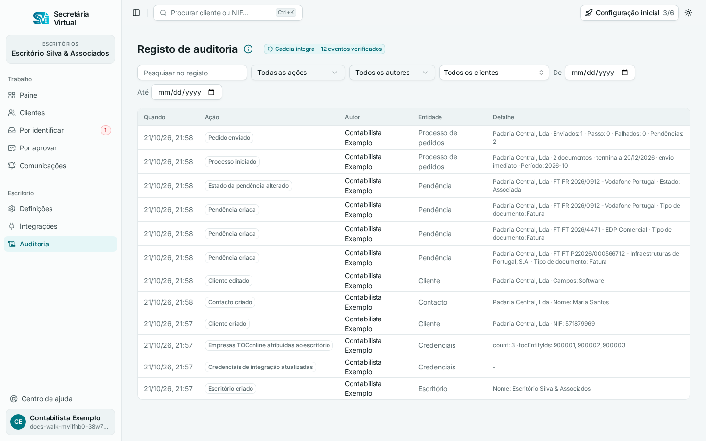
Task: Open the De date calendar picker icon
Action: pyautogui.click(x=625, y=73)
